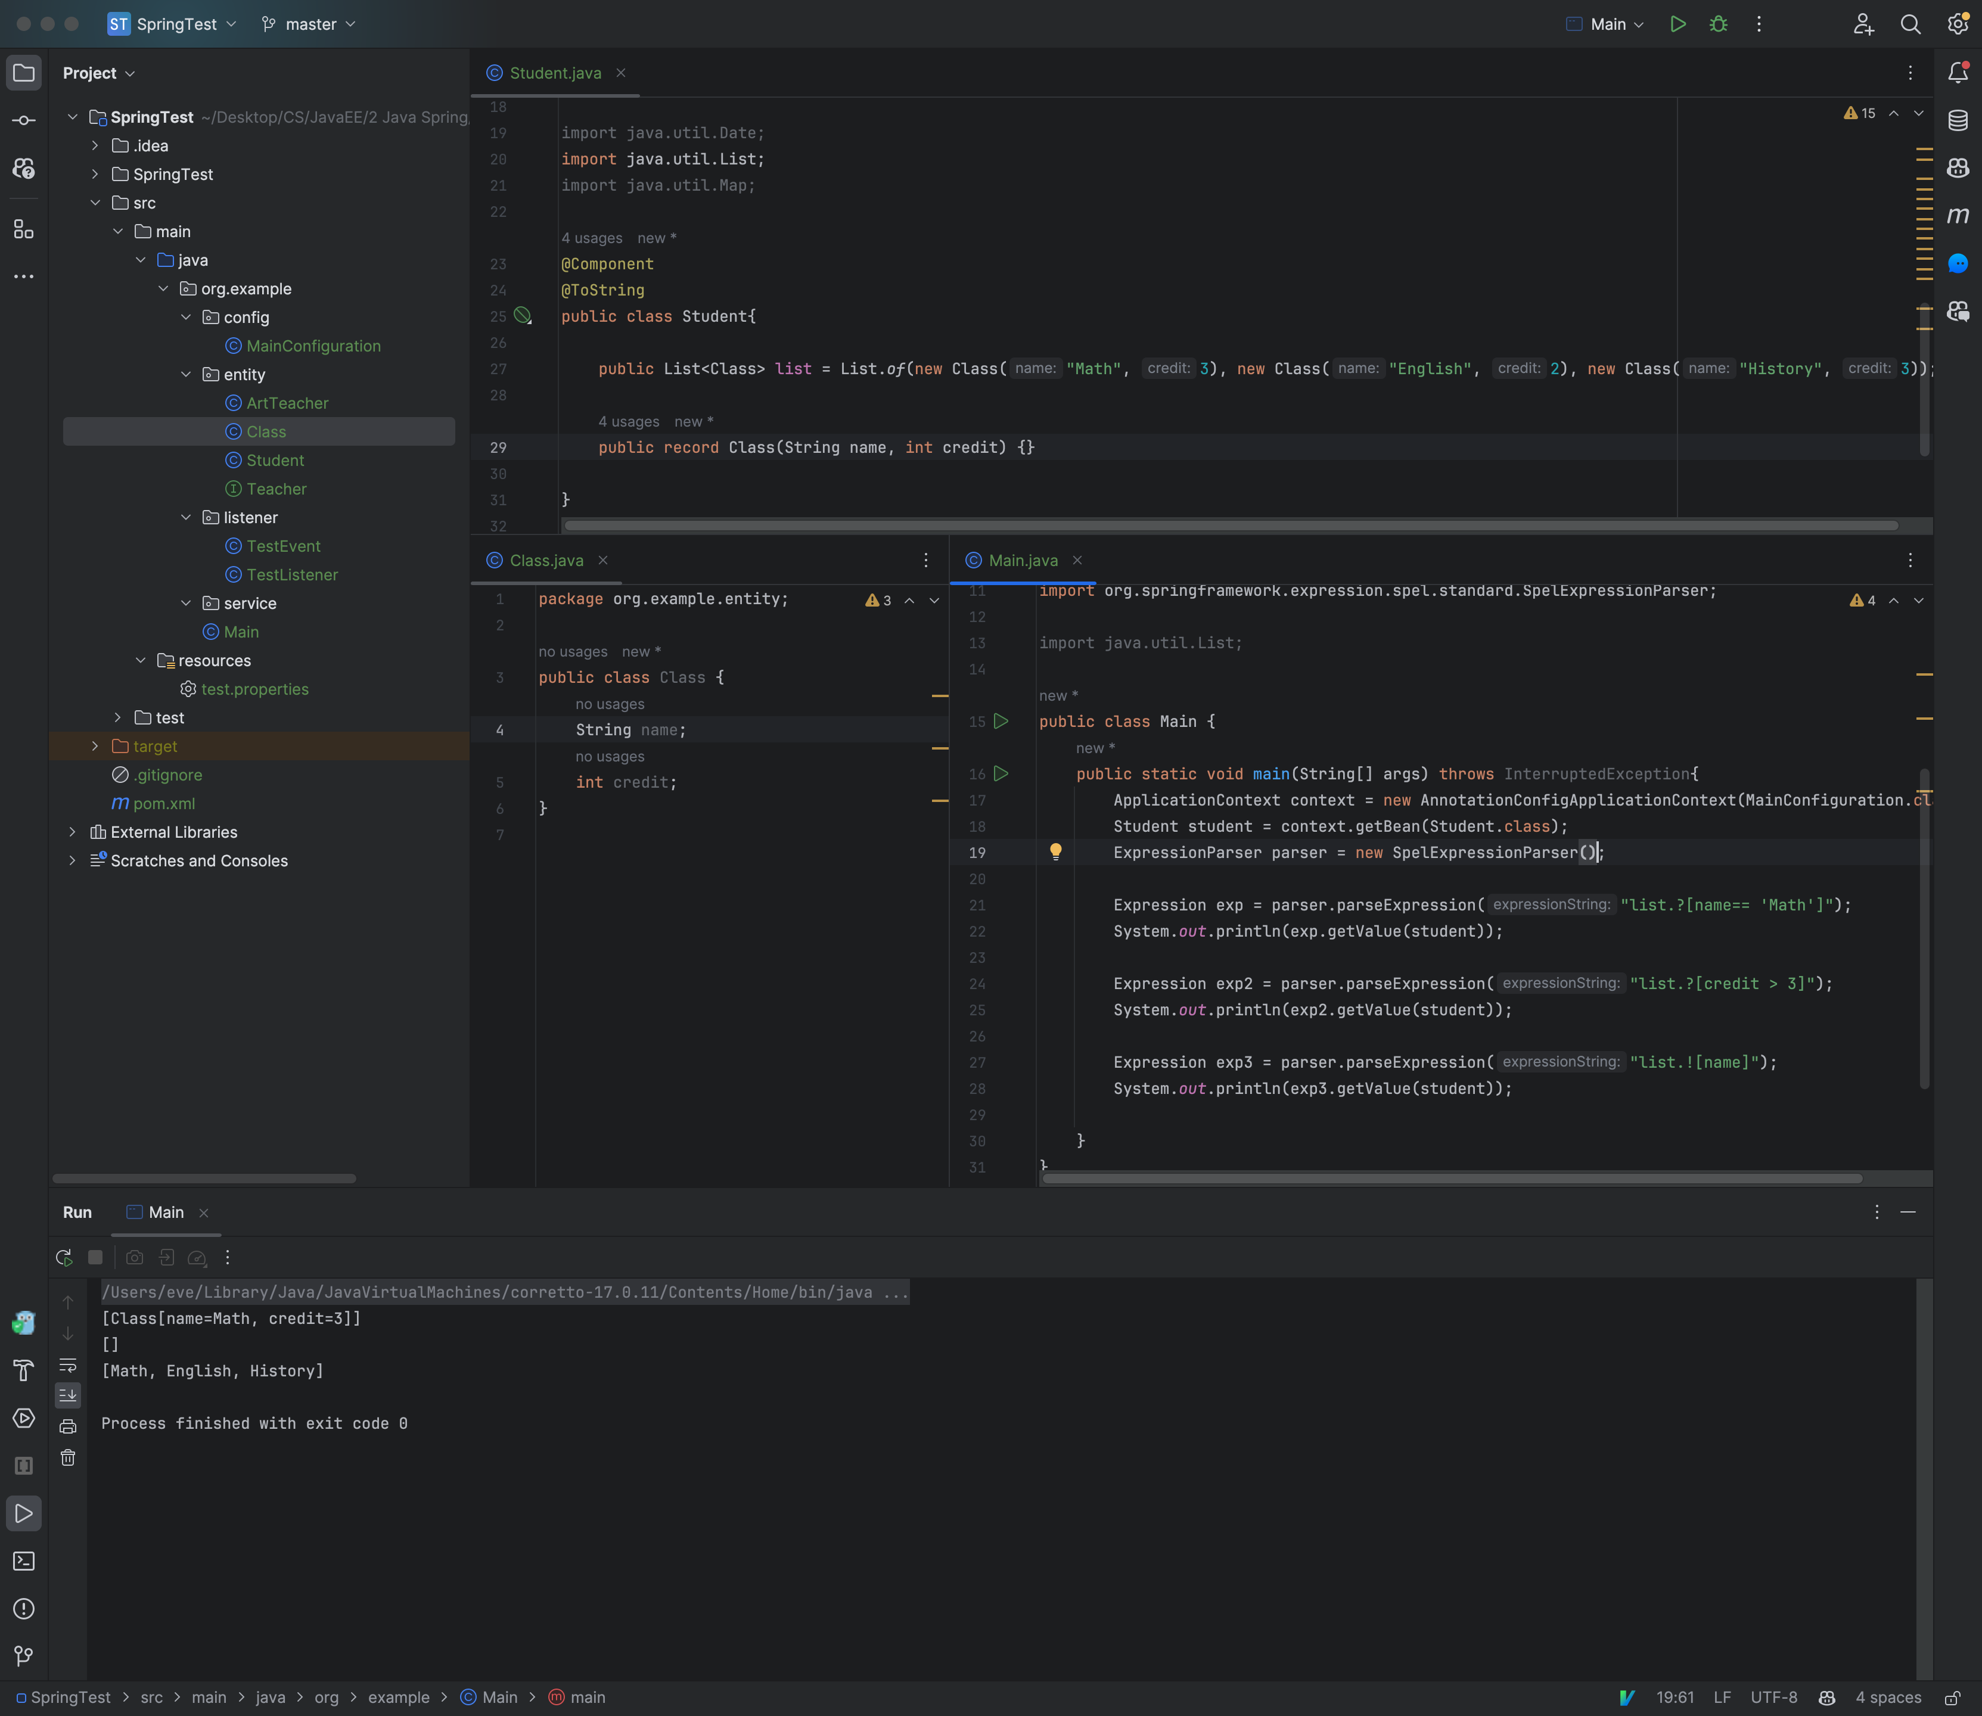The image size is (1982, 1716).
Task: Open Code With Me add-user icon
Action: 1863,24
